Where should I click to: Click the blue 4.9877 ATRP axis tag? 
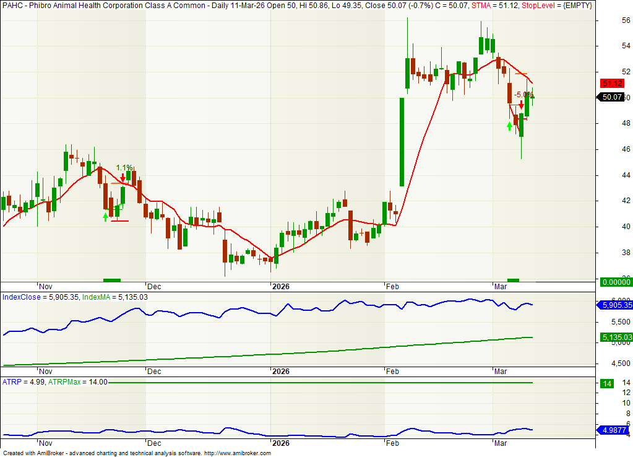[x=613, y=430]
